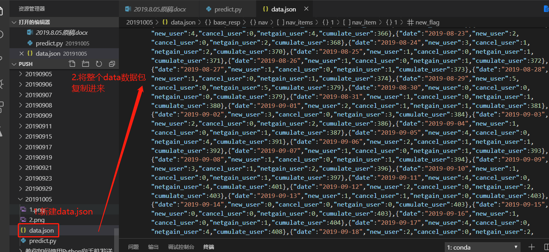Open the 输出 panel tab

pos(153,247)
